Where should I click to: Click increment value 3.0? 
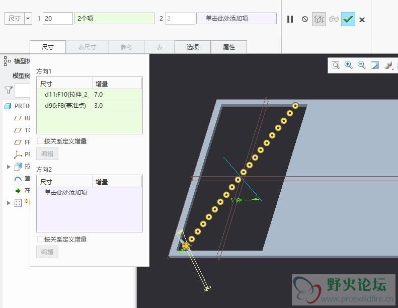pyautogui.click(x=98, y=105)
